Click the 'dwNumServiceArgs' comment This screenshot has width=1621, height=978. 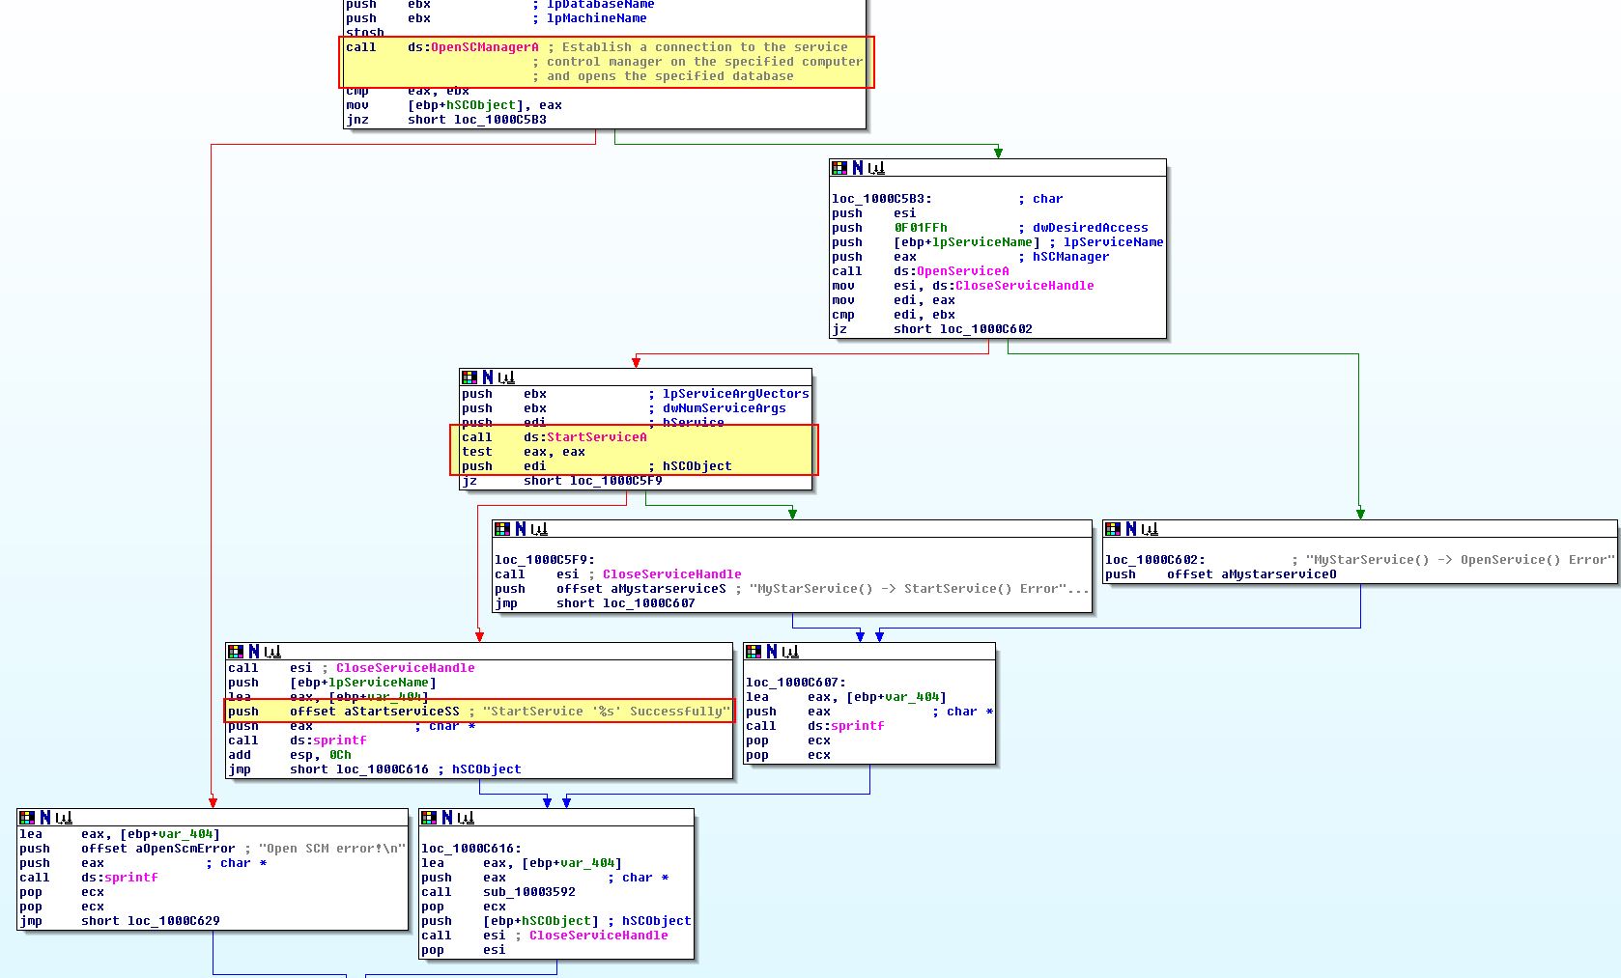coord(725,408)
